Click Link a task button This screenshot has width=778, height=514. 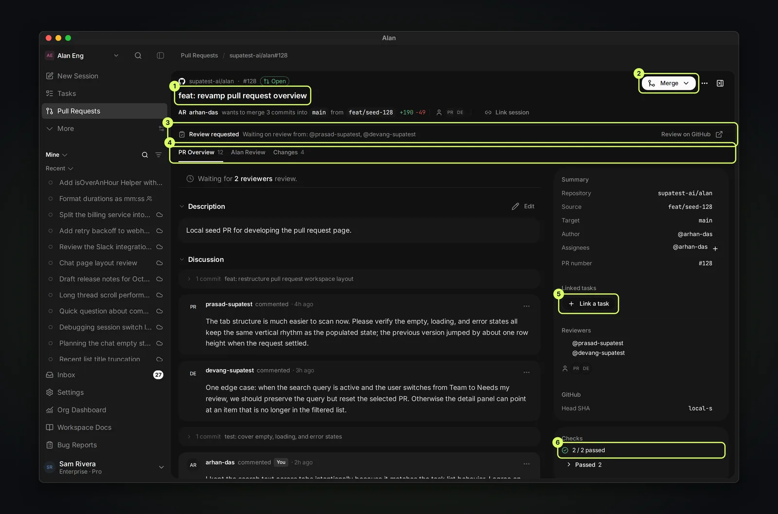[589, 304]
